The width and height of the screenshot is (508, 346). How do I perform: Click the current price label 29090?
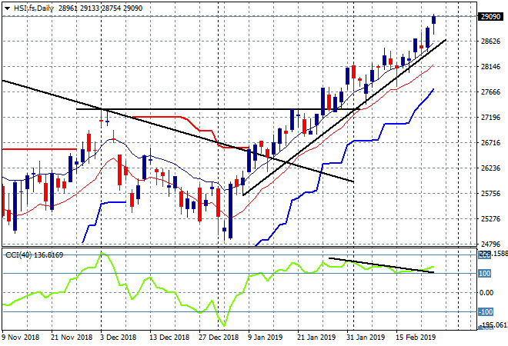point(490,16)
